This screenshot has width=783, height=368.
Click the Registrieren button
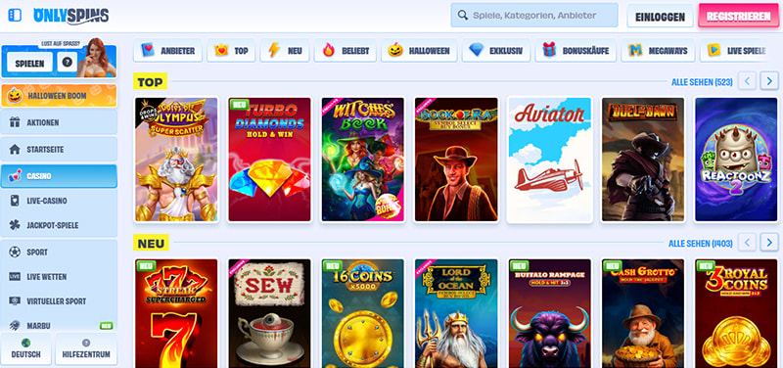[x=739, y=17]
